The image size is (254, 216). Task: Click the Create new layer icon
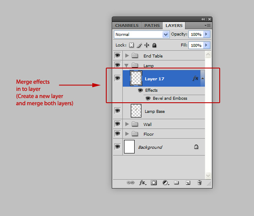pyautogui.click(x=188, y=183)
